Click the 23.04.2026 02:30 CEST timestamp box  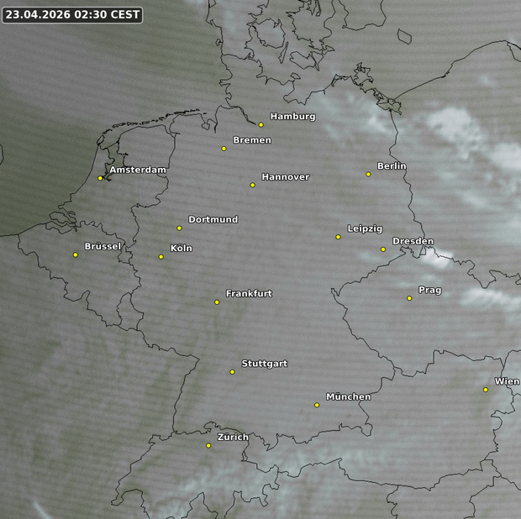pos(72,15)
